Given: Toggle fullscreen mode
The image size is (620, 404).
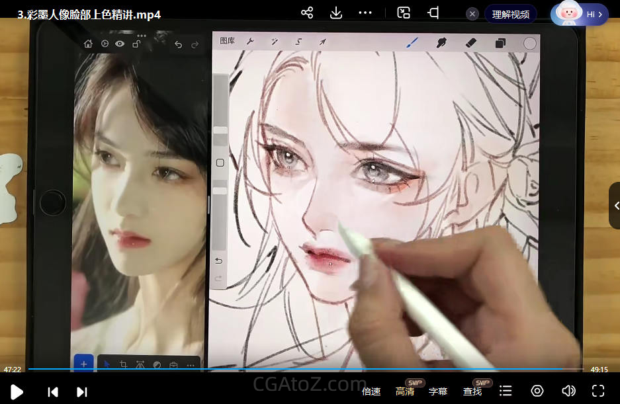Looking at the screenshot, I should pos(598,391).
